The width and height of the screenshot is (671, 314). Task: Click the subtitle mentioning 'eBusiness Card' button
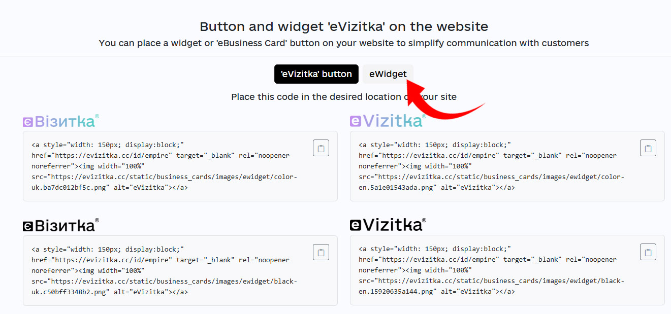coord(344,43)
